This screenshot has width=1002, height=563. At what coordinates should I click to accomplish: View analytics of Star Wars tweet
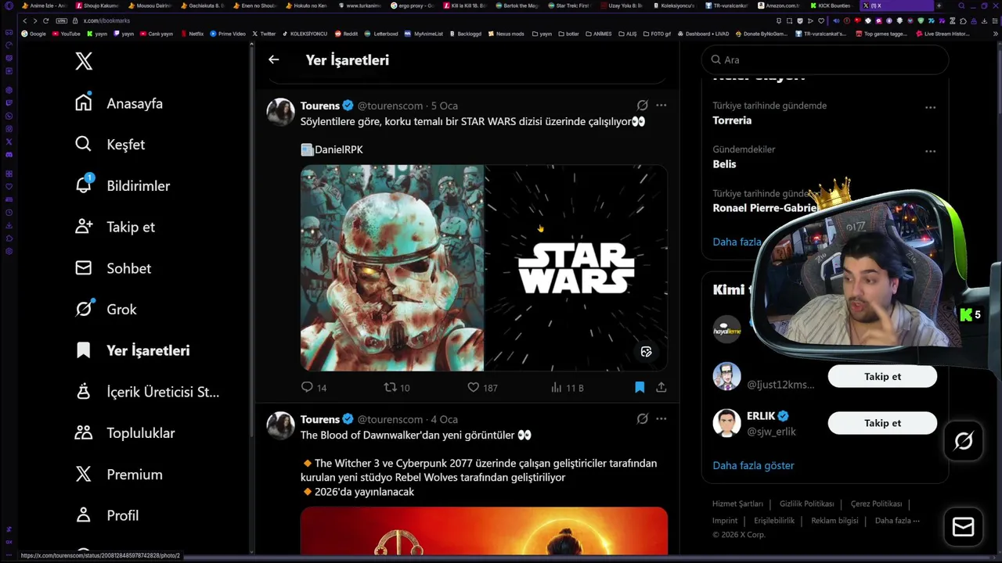tap(568, 387)
